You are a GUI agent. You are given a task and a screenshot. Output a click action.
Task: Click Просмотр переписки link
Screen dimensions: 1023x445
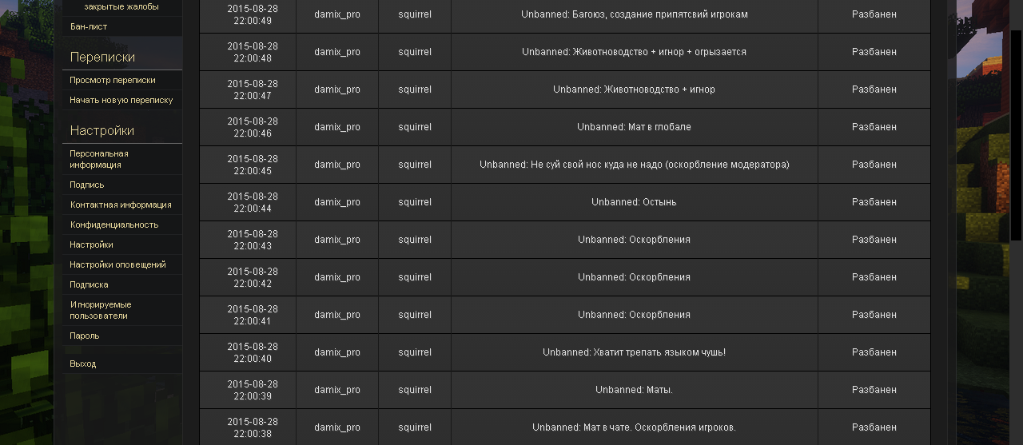pyautogui.click(x=113, y=80)
